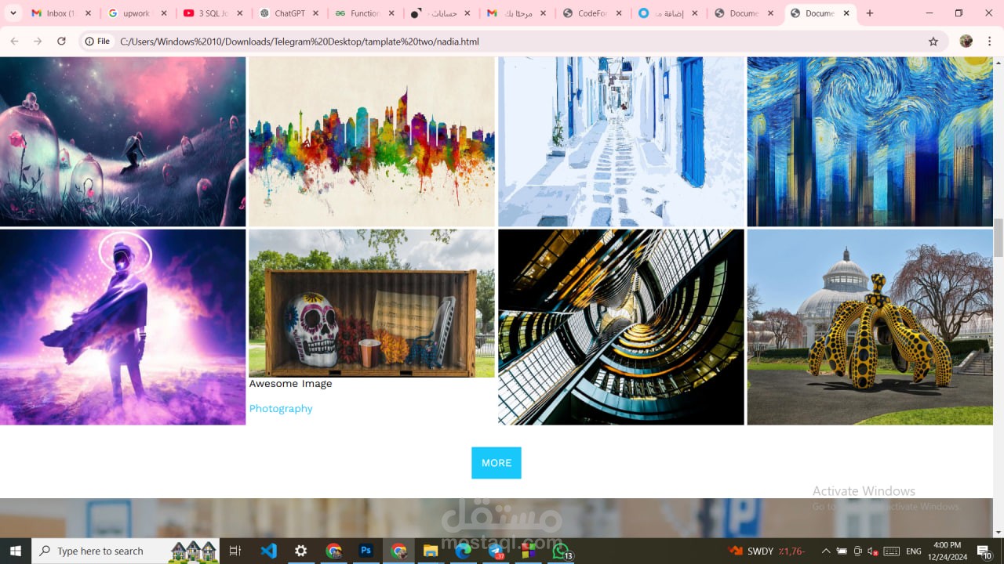The image size is (1004, 564).
Task: Close the ChatGPT tab
Action: (315, 13)
